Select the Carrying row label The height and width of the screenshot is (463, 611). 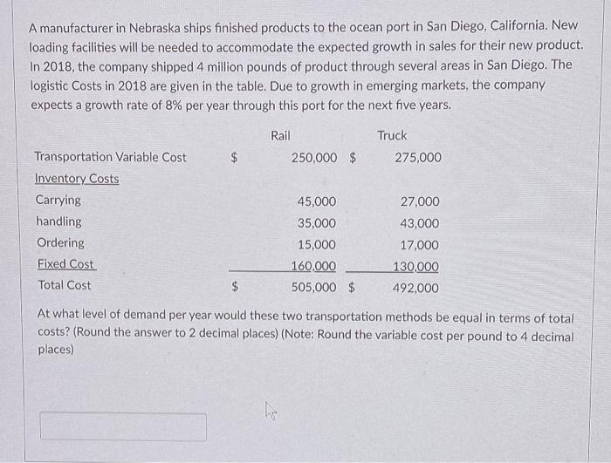(58, 201)
